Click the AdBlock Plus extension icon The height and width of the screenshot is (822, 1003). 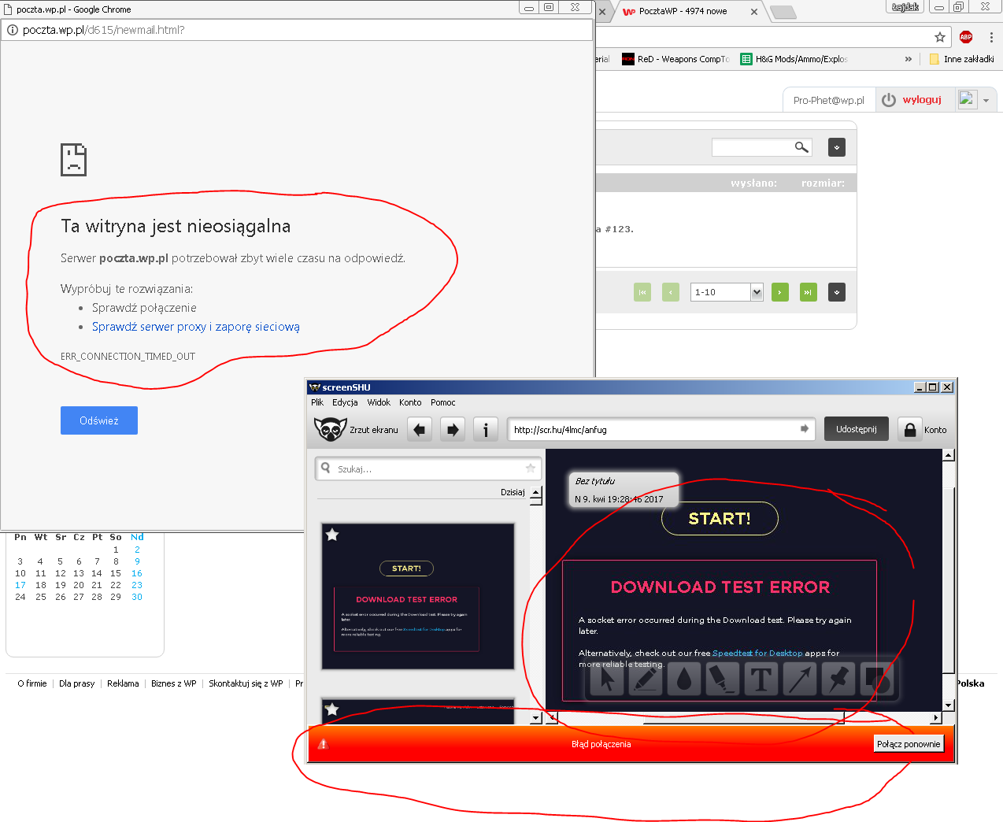coord(966,37)
